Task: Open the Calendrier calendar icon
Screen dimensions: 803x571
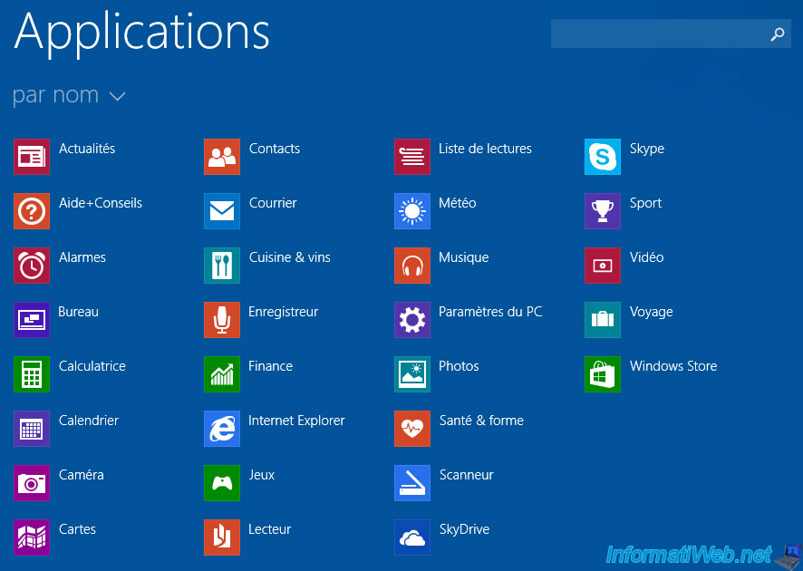Action: coord(32,429)
